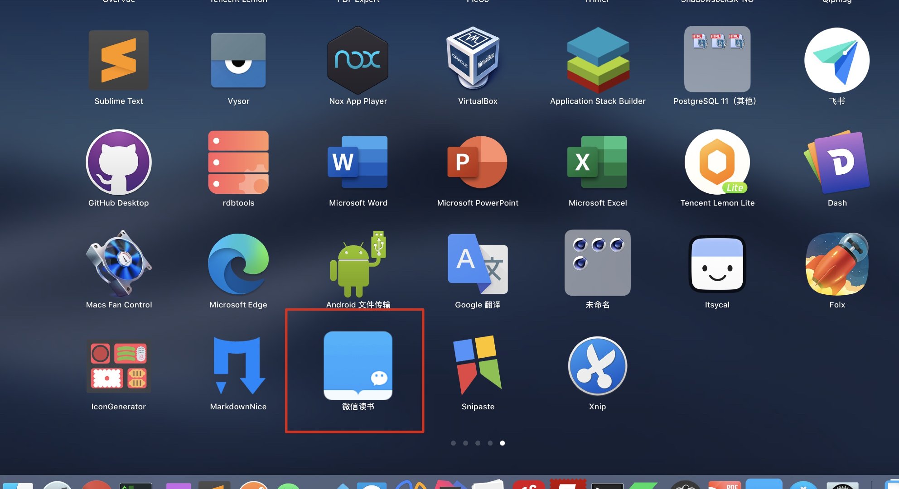Open rdbtools app
The height and width of the screenshot is (489, 899).
(x=238, y=162)
